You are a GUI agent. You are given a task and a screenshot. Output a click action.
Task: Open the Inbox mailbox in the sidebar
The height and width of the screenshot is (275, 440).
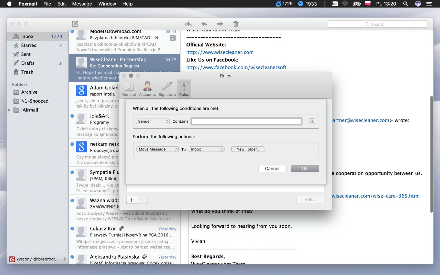[x=38, y=36]
